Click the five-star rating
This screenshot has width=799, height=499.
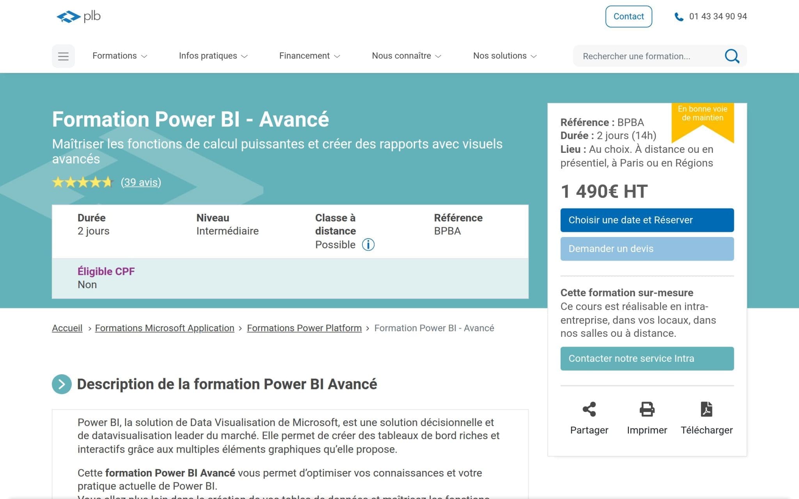(x=82, y=182)
